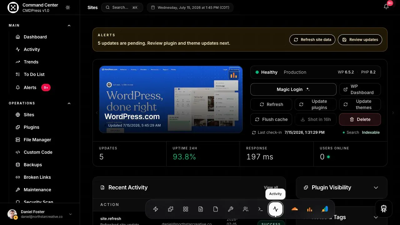Click Magic Login button
This screenshot has width=400, height=225.
pyautogui.click(x=293, y=89)
